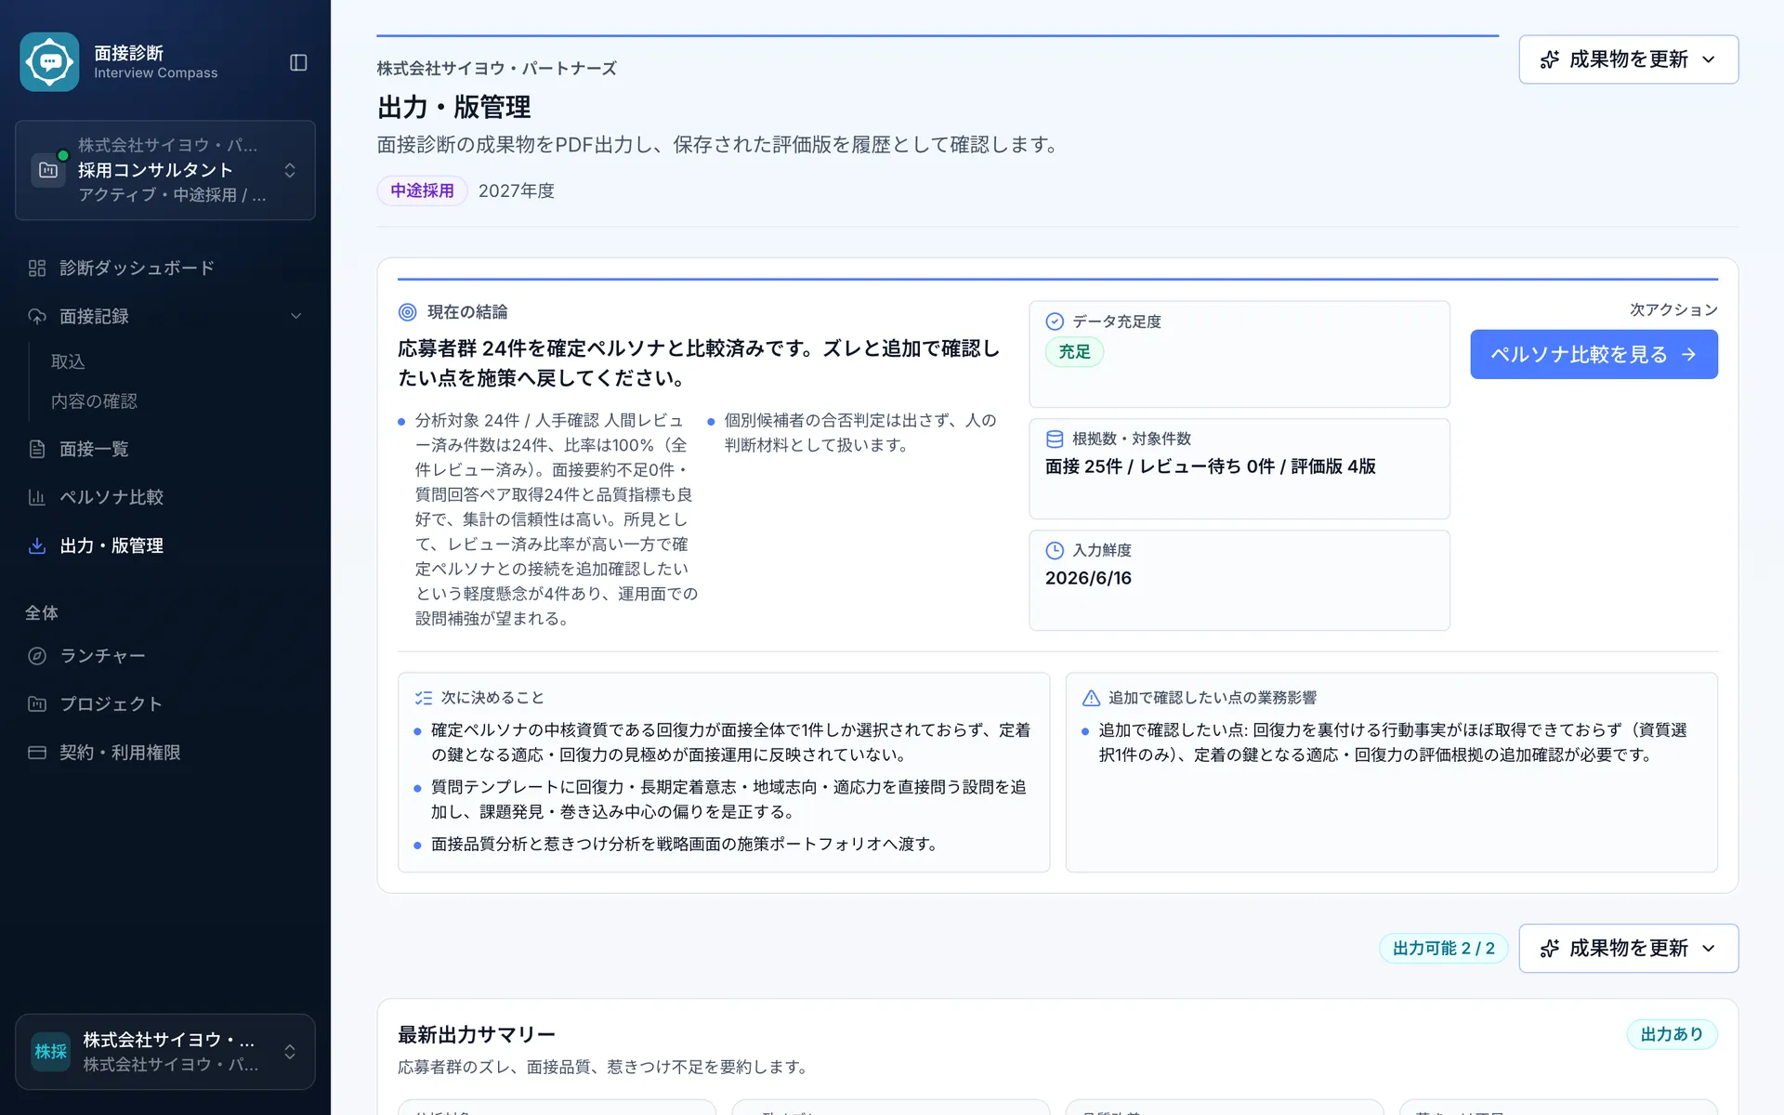Click the 契約・利用権限 card icon
The width and height of the screenshot is (1784, 1115).
point(37,753)
